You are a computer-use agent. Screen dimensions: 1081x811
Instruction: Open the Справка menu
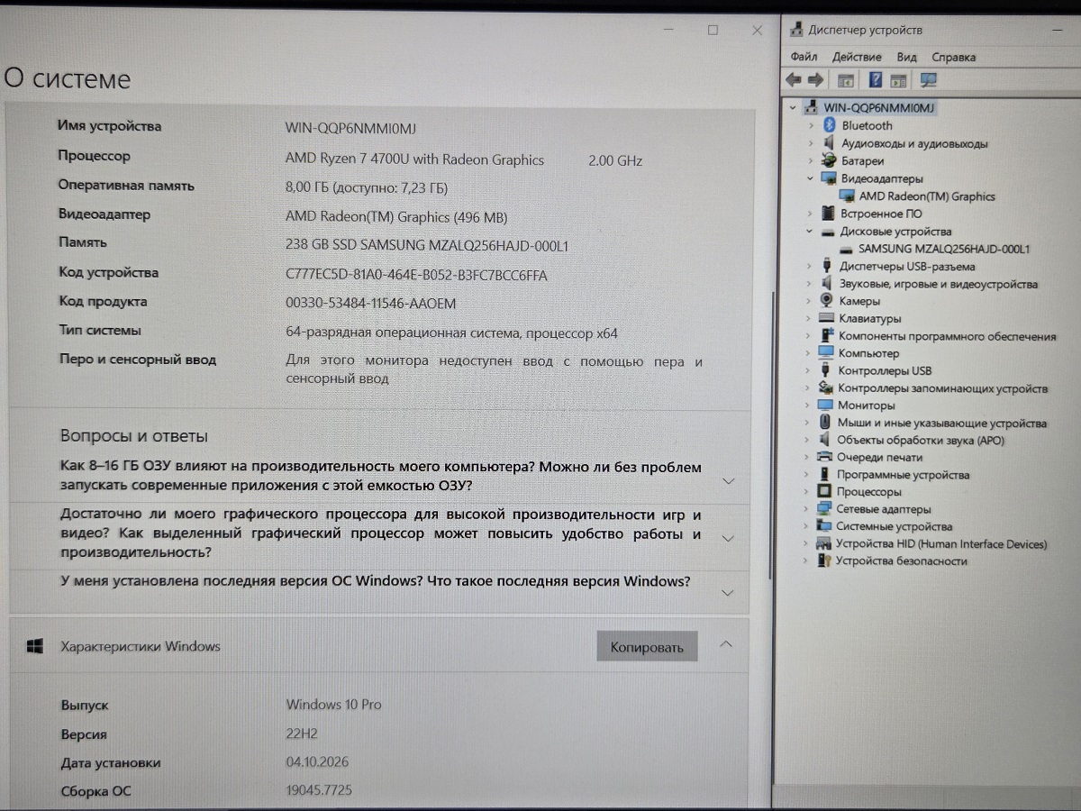(953, 57)
